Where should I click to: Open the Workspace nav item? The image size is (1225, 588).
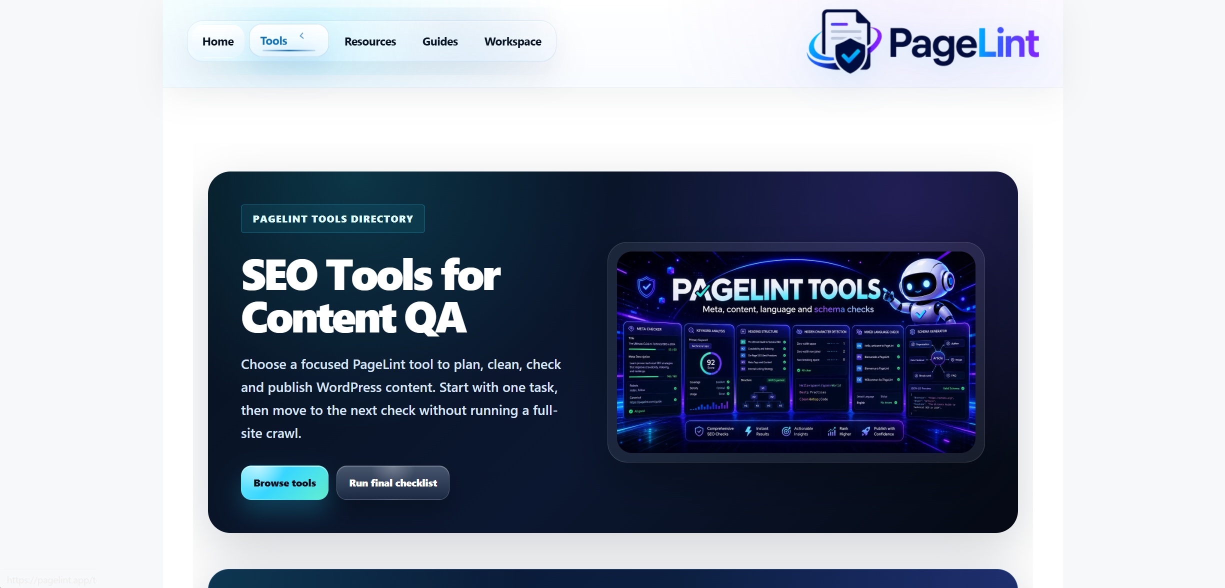tap(512, 41)
